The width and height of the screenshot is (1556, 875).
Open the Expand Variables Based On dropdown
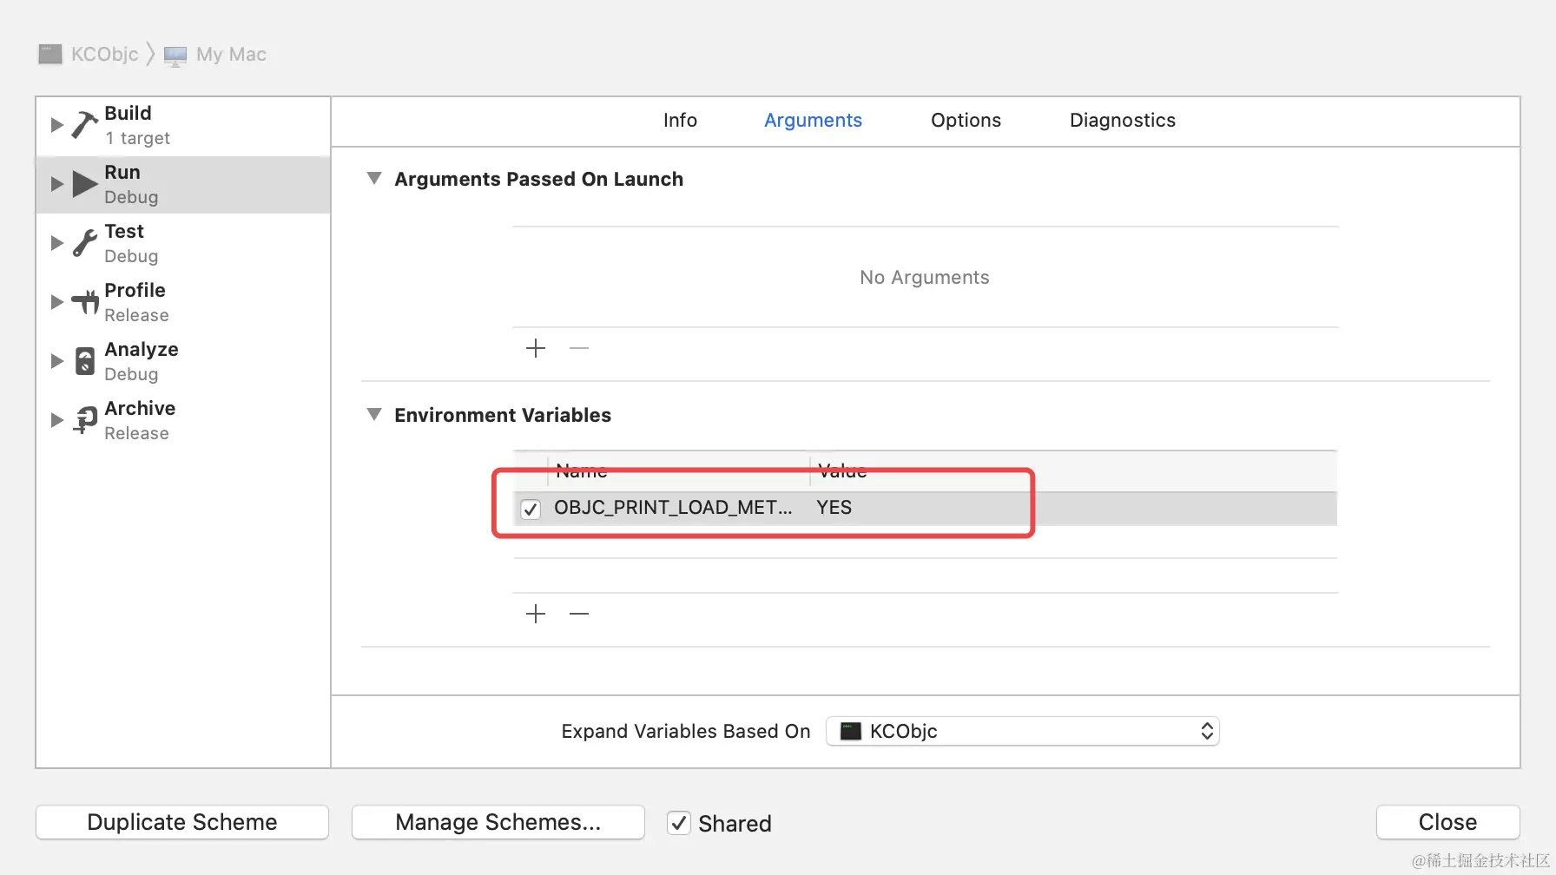(x=1022, y=731)
